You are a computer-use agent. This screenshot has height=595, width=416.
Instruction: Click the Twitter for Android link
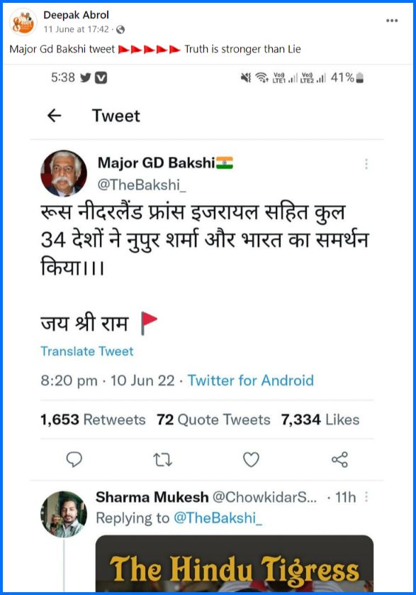pyautogui.click(x=251, y=381)
